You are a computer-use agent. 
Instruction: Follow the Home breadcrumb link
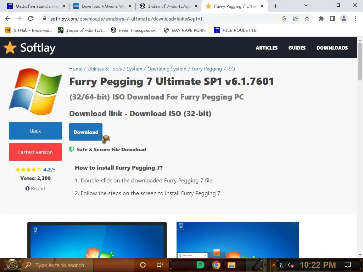76,69
